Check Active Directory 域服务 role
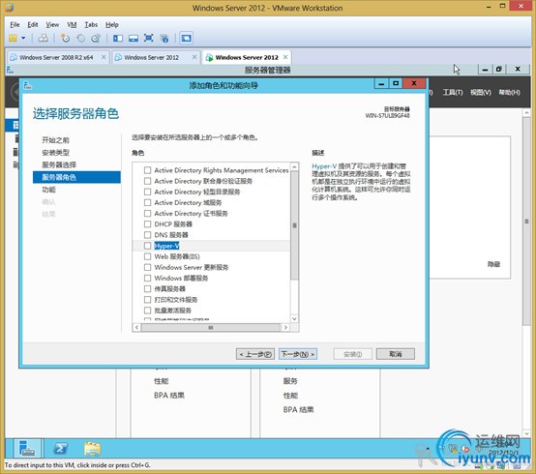 point(147,202)
